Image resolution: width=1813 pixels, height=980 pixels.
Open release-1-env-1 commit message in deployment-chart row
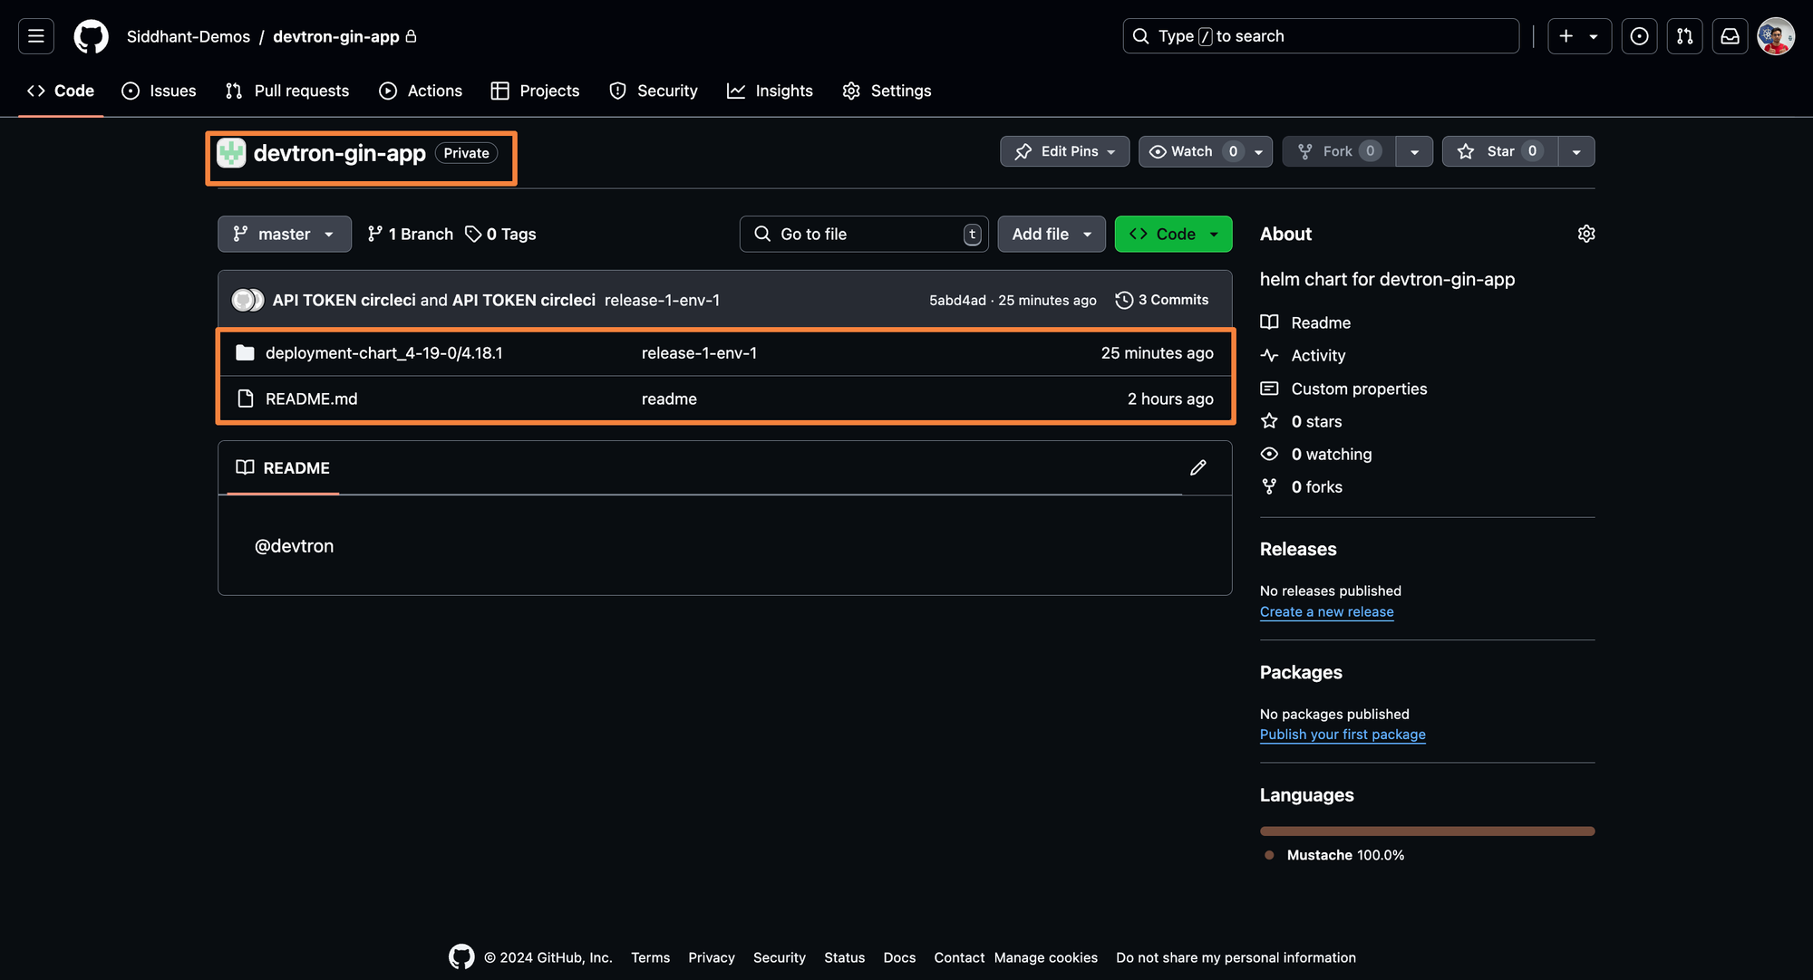[x=699, y=353]
